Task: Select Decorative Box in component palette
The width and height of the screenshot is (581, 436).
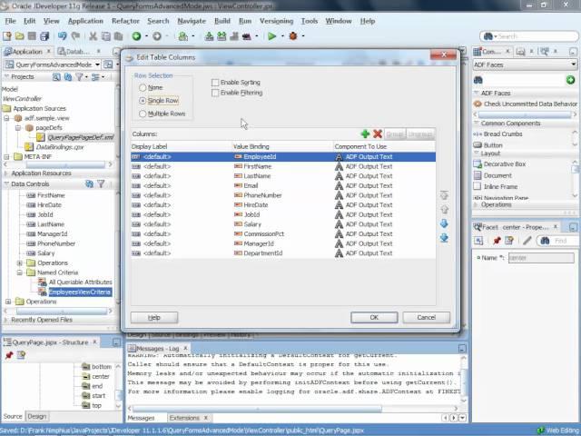Action: [x=505, y=163]
